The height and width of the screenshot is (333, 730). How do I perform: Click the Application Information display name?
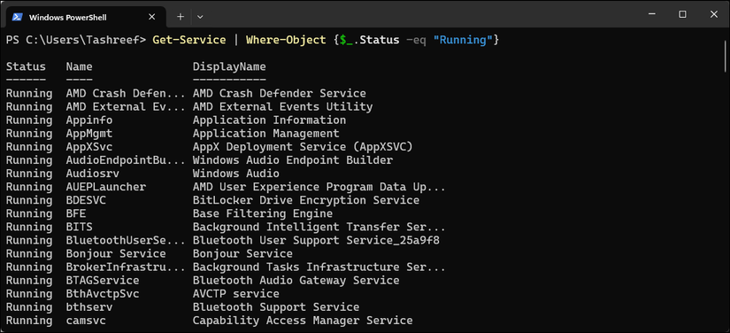point(270,120)
